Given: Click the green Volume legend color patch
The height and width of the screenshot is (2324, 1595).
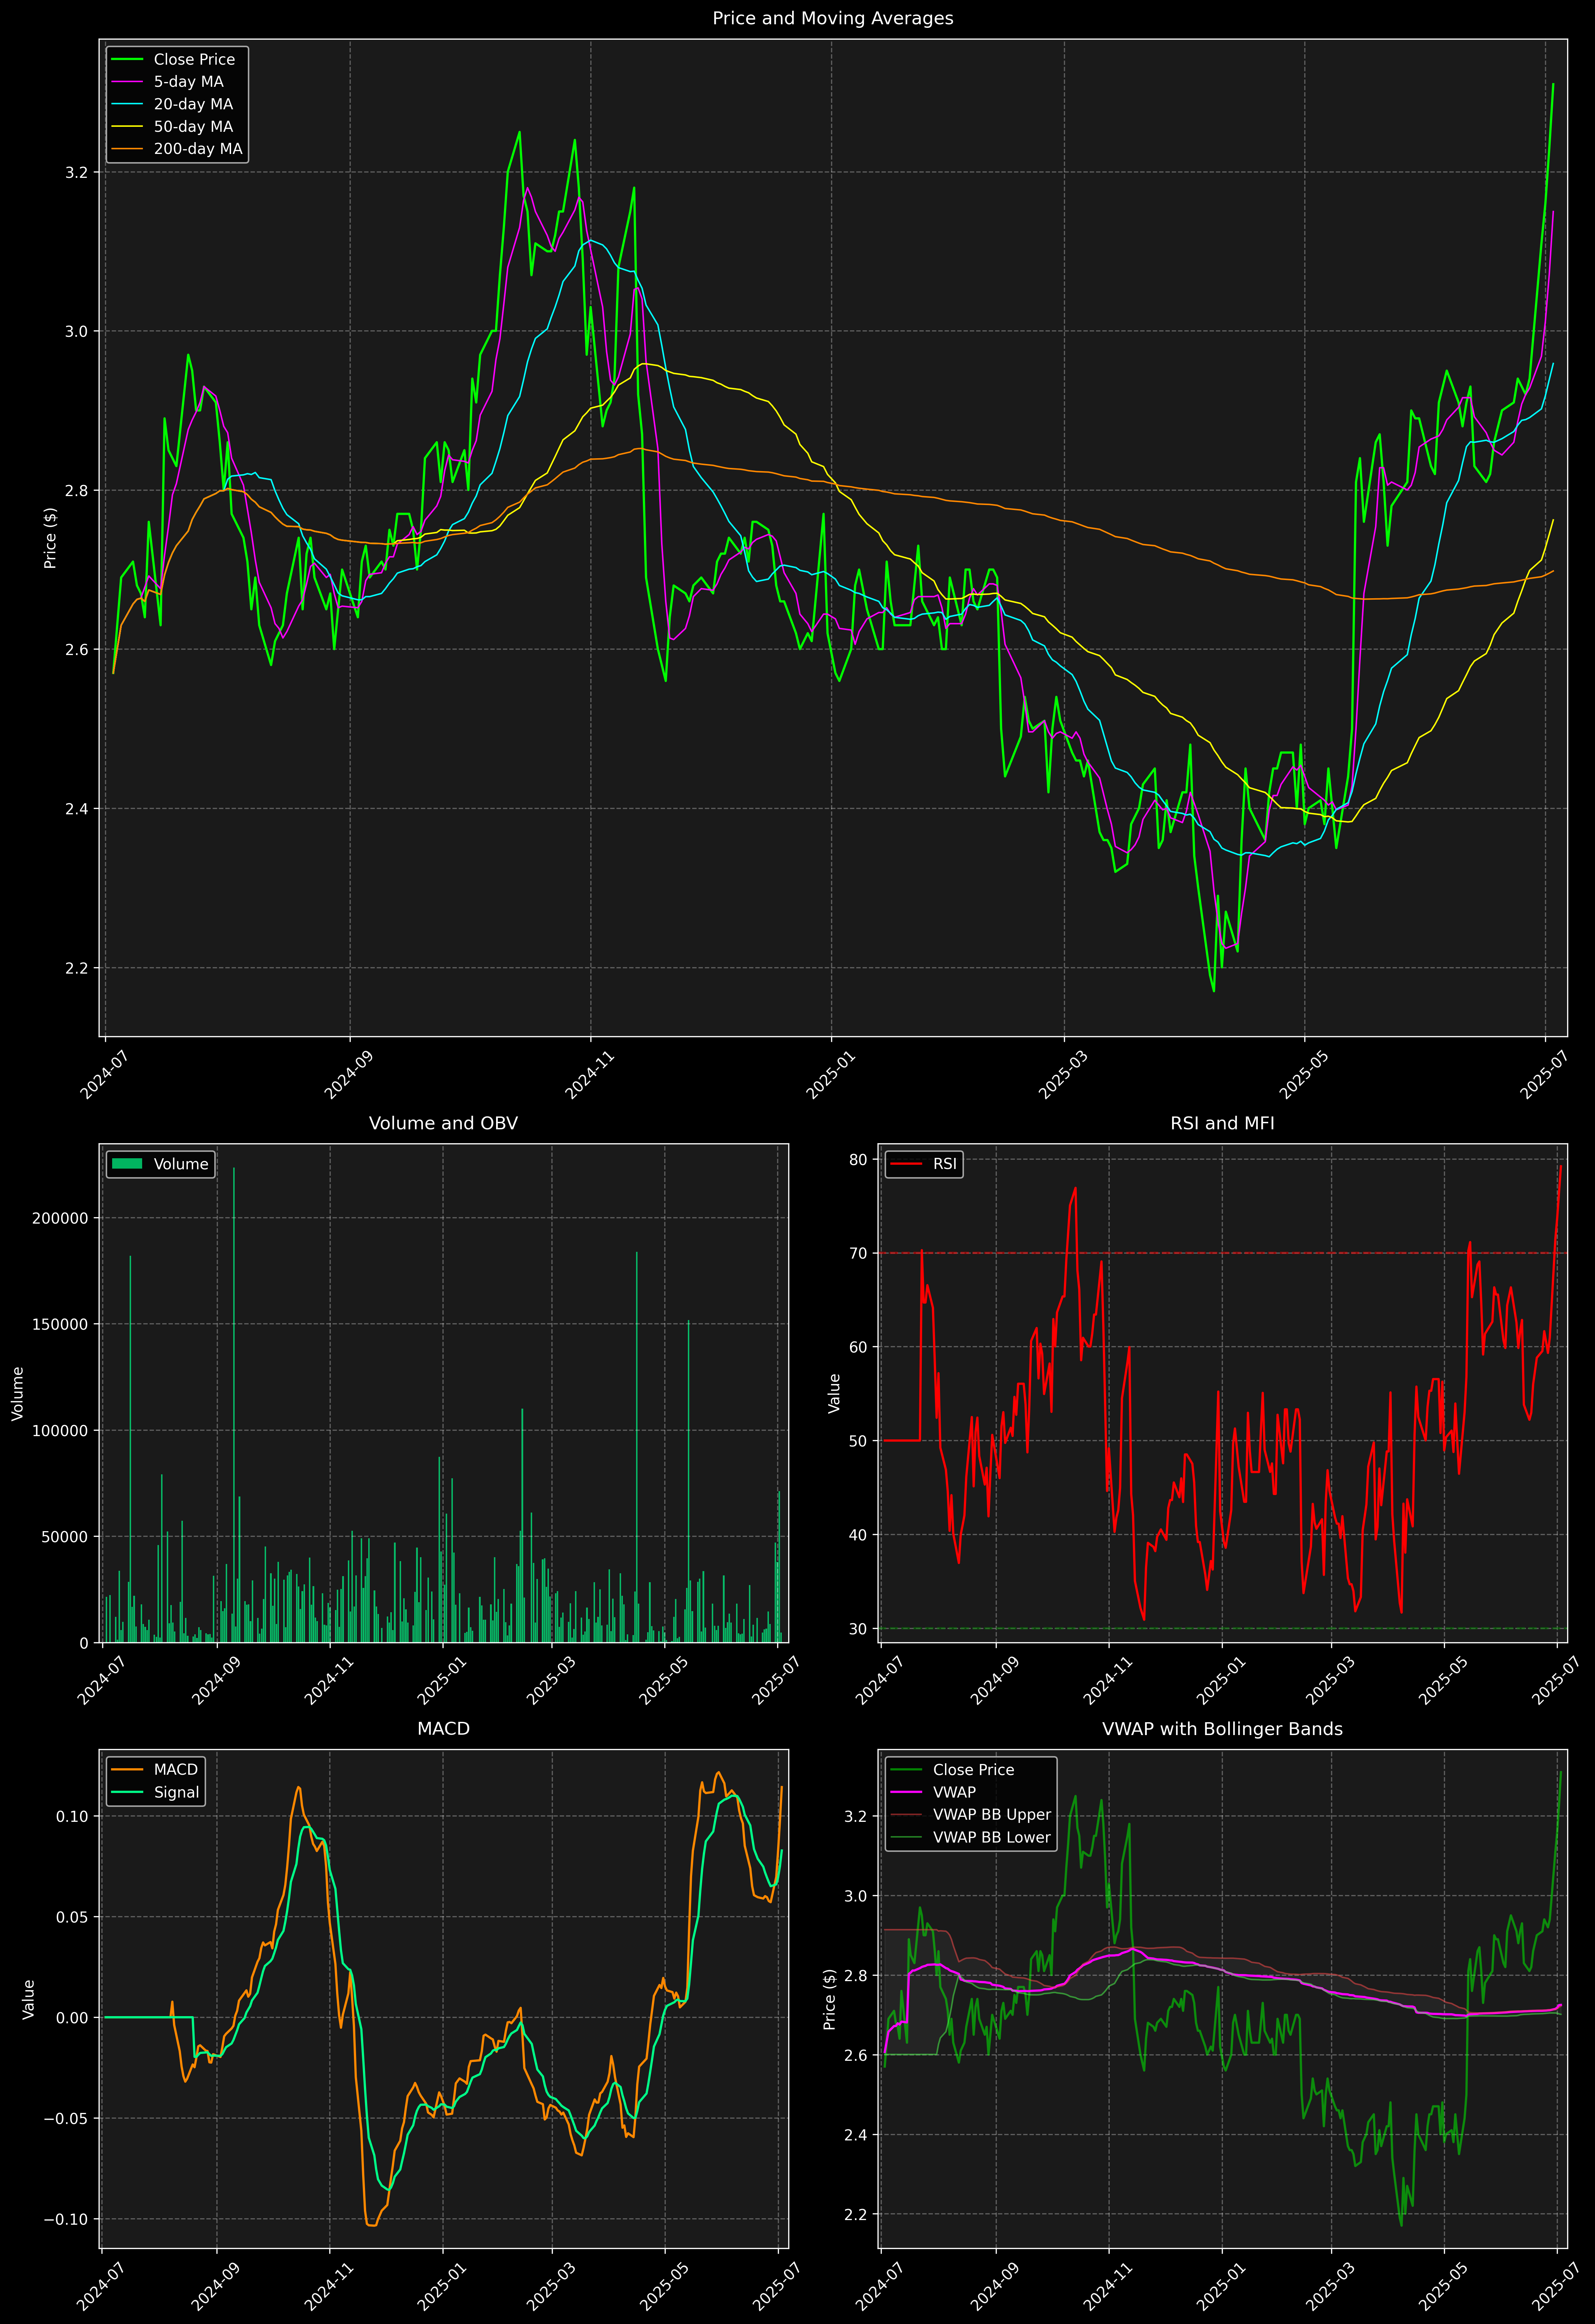Looking at the screenshot, I should (x=127, y=1164).
